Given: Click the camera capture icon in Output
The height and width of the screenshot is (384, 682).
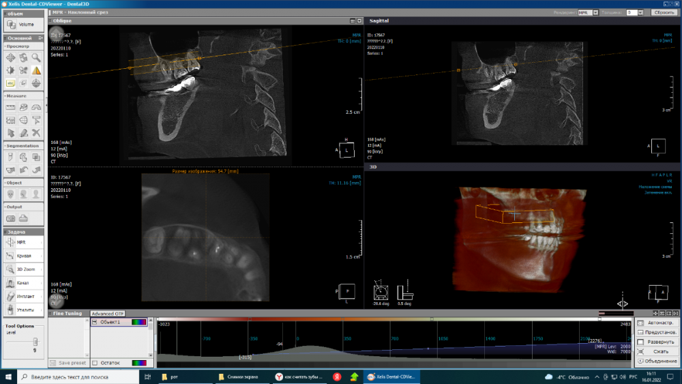Looking at the screenshot, I should [x=11, y=218].
